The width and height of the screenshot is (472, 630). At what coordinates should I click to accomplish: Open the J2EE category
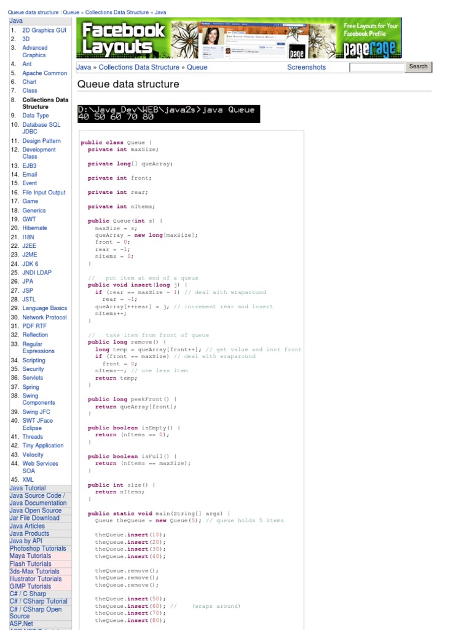pyautogui.click(x=29, y=246)
